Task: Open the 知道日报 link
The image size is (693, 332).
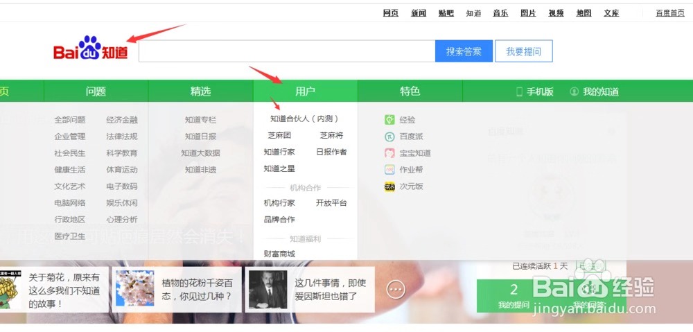Action: point(201,137)
